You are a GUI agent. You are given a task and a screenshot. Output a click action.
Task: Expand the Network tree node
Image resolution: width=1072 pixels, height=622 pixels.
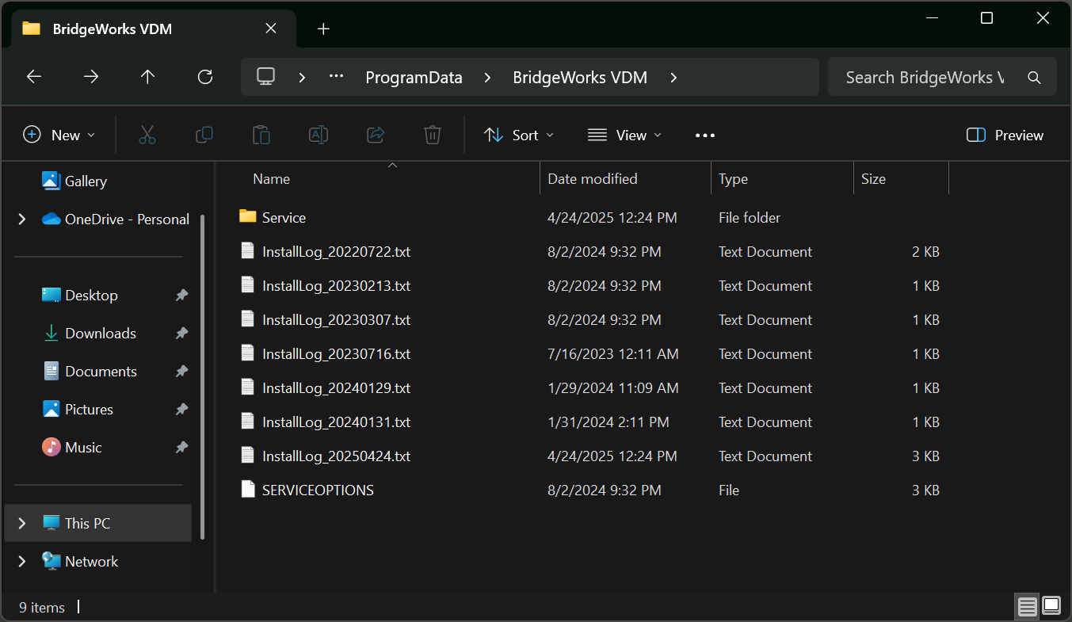[22, 562]
